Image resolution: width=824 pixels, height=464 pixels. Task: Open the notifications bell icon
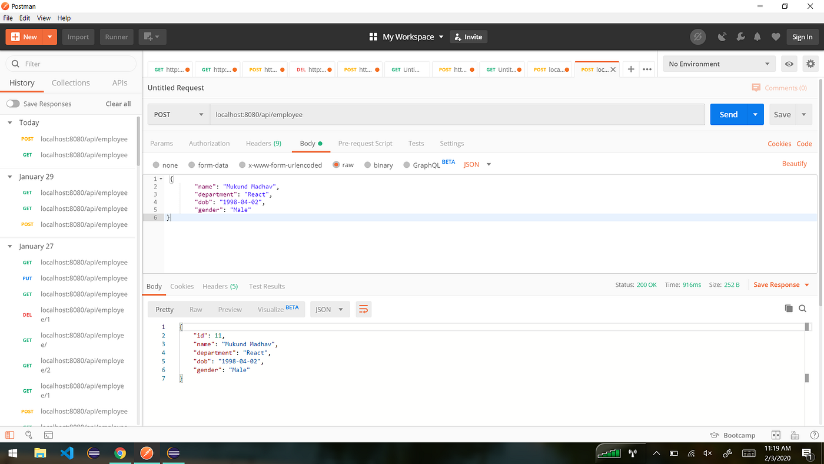point(757,37)
